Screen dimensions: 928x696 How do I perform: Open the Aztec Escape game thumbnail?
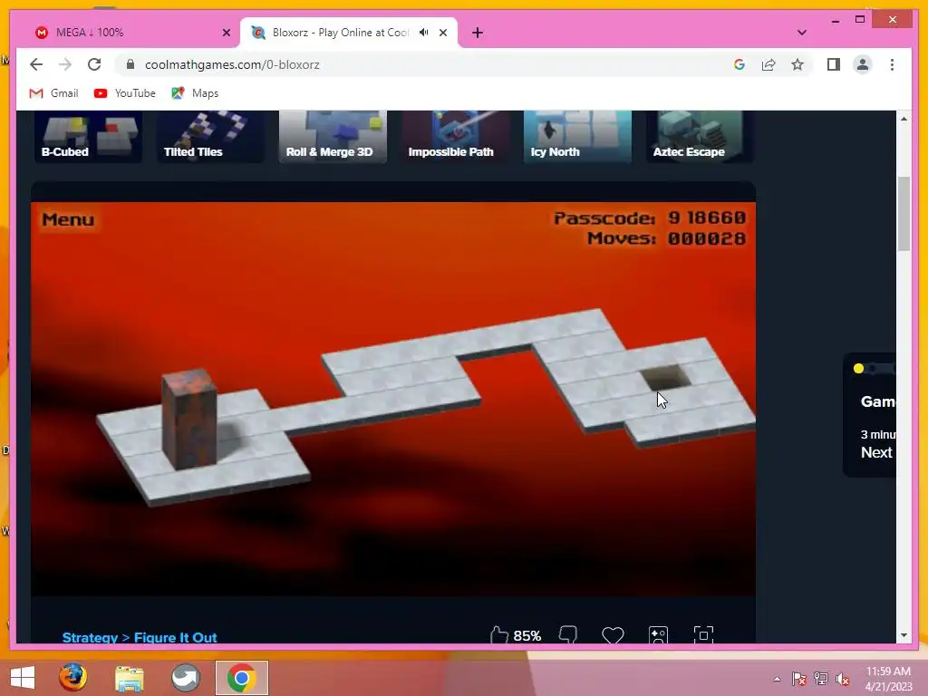[x=700, y=137]
